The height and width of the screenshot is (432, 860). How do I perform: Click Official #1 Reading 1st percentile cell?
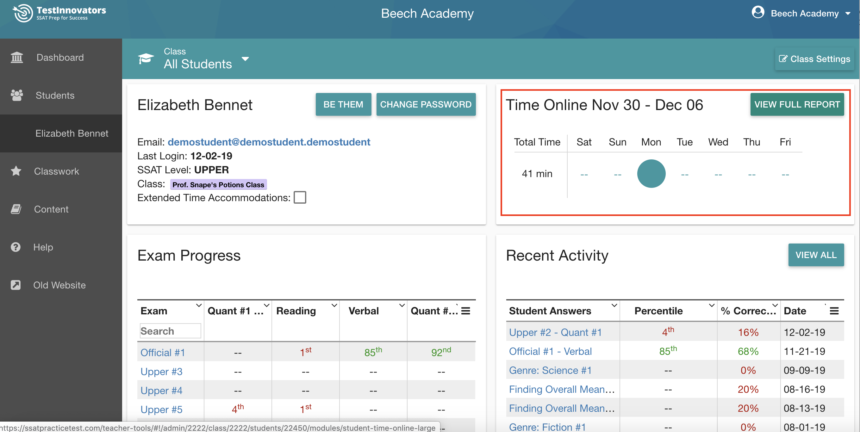pyautogui.click(x=305, y=352)
